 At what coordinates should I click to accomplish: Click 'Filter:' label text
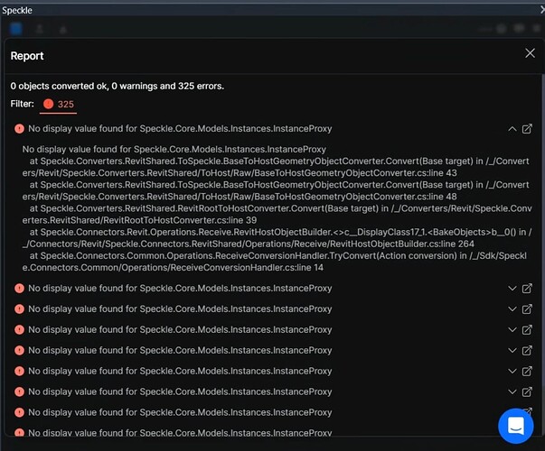(x=23, y=104)
